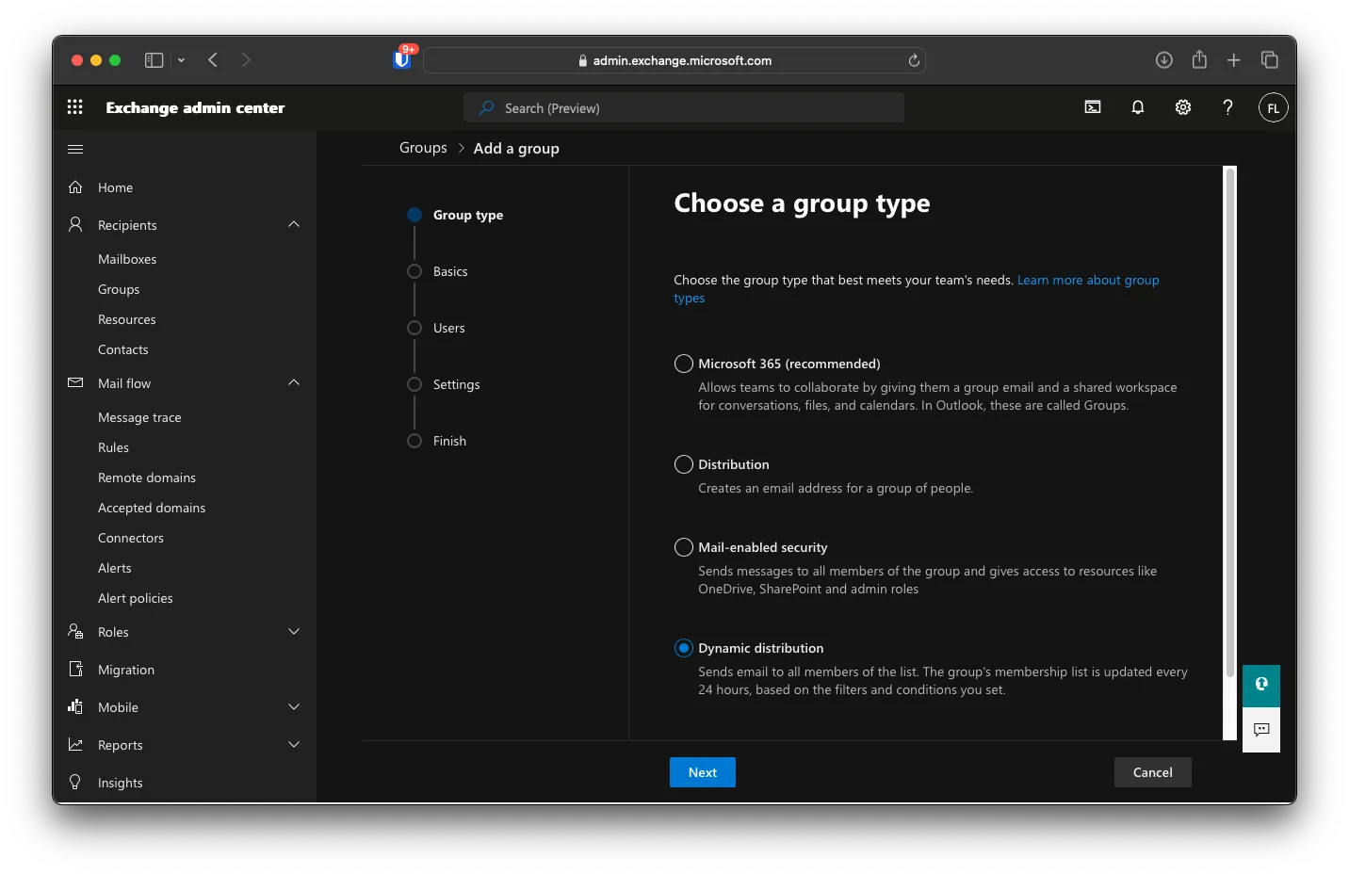The image size is (1349, 874).
Task: Open Resources in the sidebar
Action: pos(127,319)
